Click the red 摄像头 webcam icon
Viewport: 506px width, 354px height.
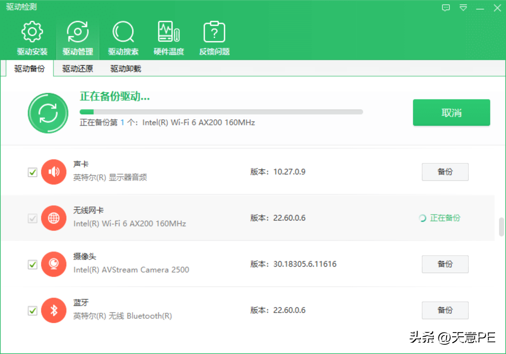point(54,264)
